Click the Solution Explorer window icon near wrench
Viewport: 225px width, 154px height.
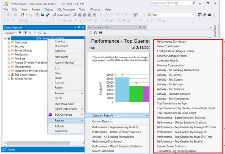(x=200, y=15)
